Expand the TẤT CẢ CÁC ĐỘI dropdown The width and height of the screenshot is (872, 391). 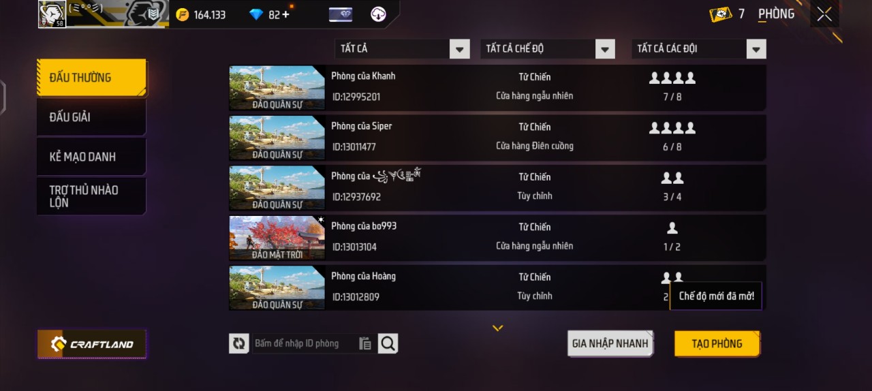(x=699, y=49)
